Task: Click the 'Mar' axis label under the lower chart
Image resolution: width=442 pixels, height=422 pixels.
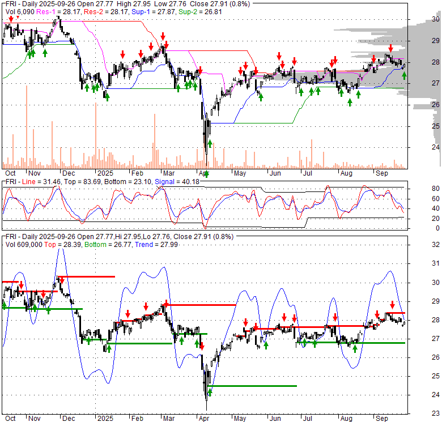Action: (168, 419)
